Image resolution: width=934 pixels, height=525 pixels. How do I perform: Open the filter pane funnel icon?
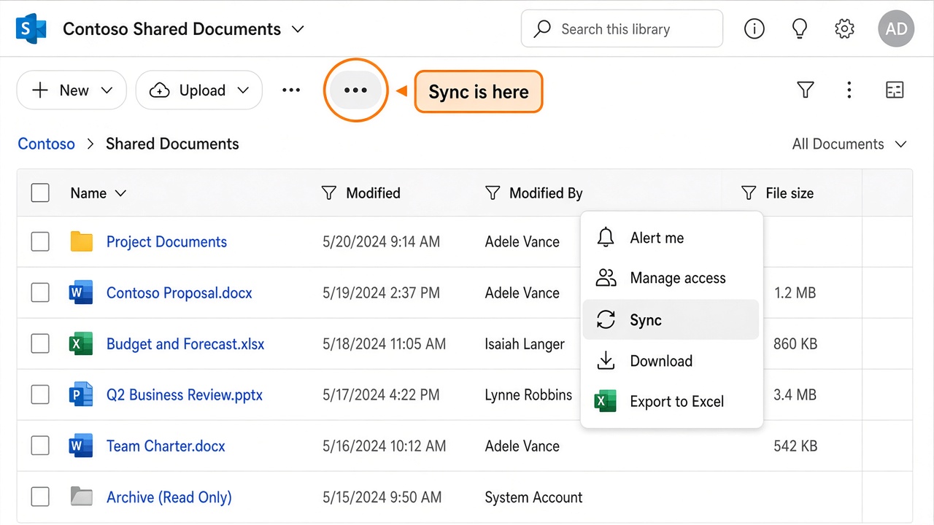click(805, 90)
